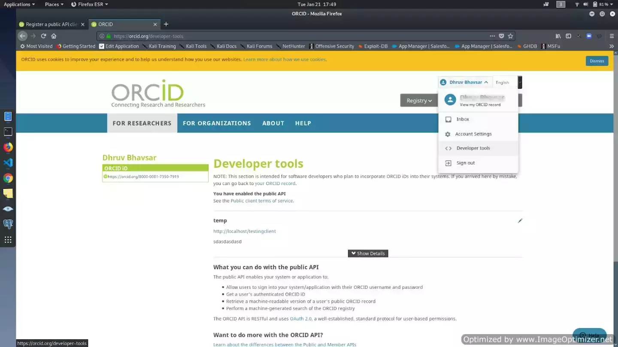The width and height of the screenshot is (618, 347).
Task: Click the profile avatar in user menu
Action: pos(450,100)
